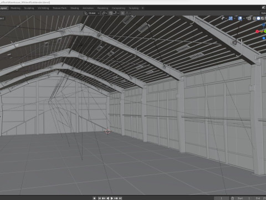Click the current frame number field
Image resolution: width=266 pixels, height=200 pixels.
pos(222,198)
